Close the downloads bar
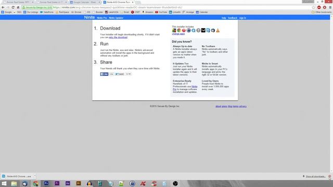Image resolution: width=333 pixels, height=187 pixels. point(329,177)
